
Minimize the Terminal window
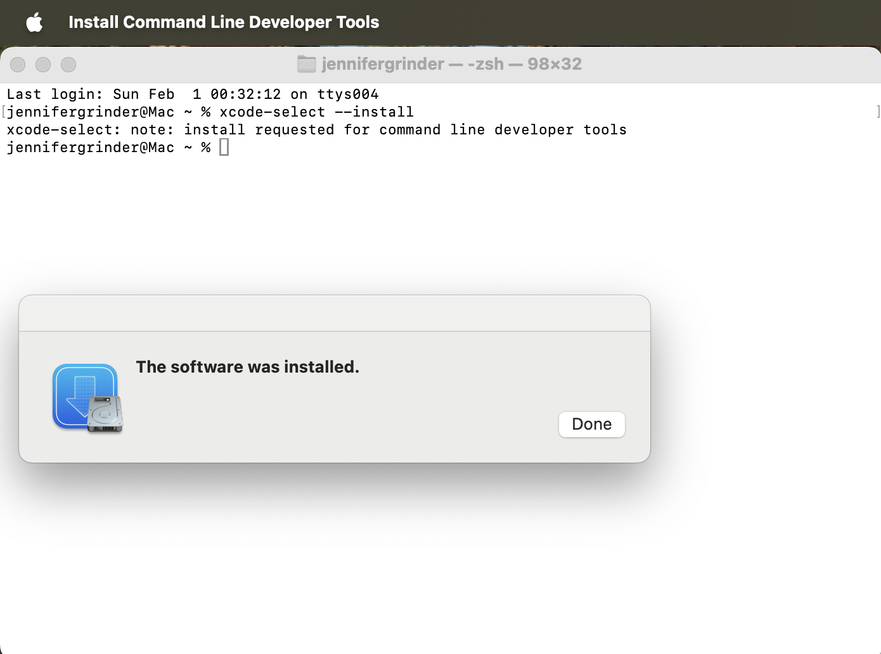pos(43,65)
